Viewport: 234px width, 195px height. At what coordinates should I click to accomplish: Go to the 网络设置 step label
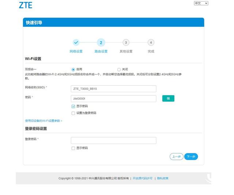[76, 51]
